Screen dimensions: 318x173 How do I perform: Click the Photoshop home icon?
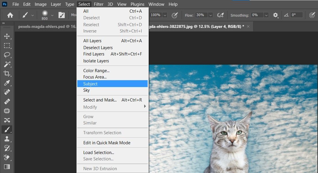(x=10, y=15)
